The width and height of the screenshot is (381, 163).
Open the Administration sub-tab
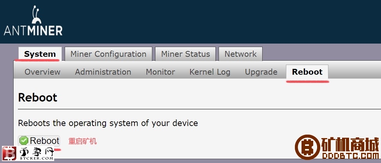pyautogui.click(x=103, y=72)
